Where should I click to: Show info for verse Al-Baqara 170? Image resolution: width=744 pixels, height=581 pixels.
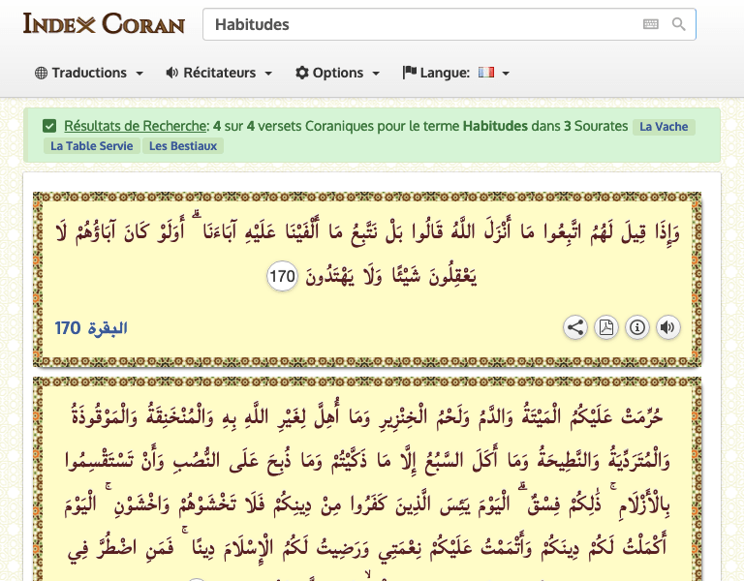click(636, 327)
